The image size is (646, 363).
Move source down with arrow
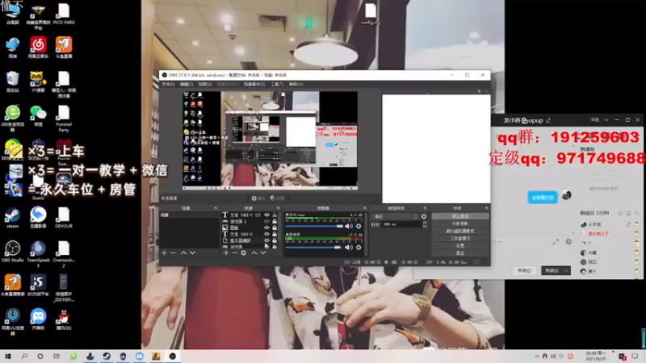coord(263,252)
